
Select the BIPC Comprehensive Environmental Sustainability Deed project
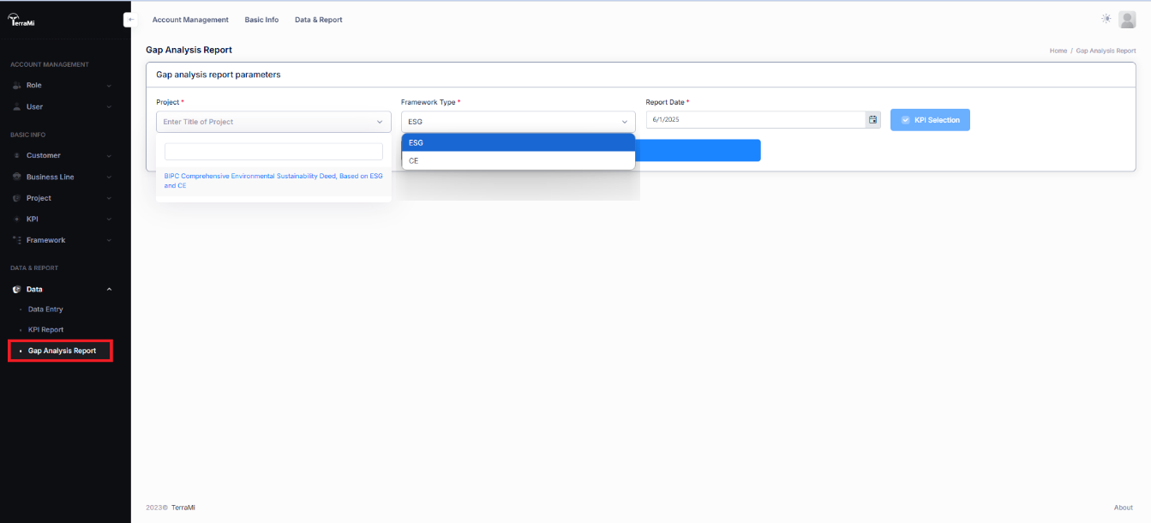[x=273, y=180]
